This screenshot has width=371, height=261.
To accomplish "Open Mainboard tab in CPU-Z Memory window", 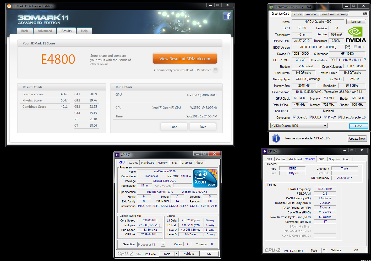I will [295, 159].
